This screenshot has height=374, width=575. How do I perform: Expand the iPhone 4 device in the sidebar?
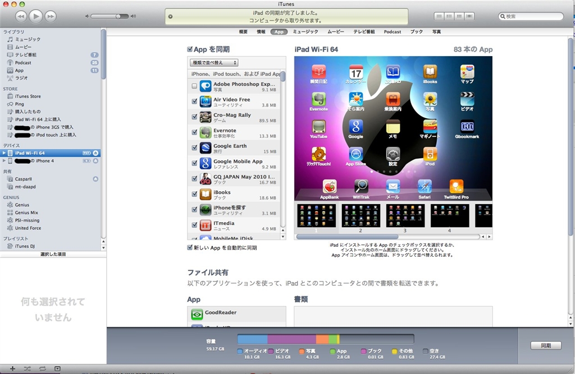4,161
